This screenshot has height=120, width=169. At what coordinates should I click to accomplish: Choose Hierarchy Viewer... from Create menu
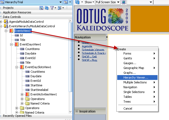point(137,78)
